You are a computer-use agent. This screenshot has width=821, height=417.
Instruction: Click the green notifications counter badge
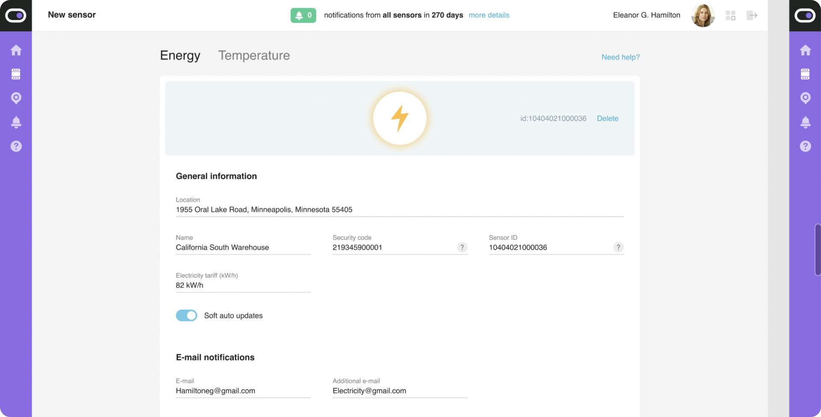(x=303, y=15)
